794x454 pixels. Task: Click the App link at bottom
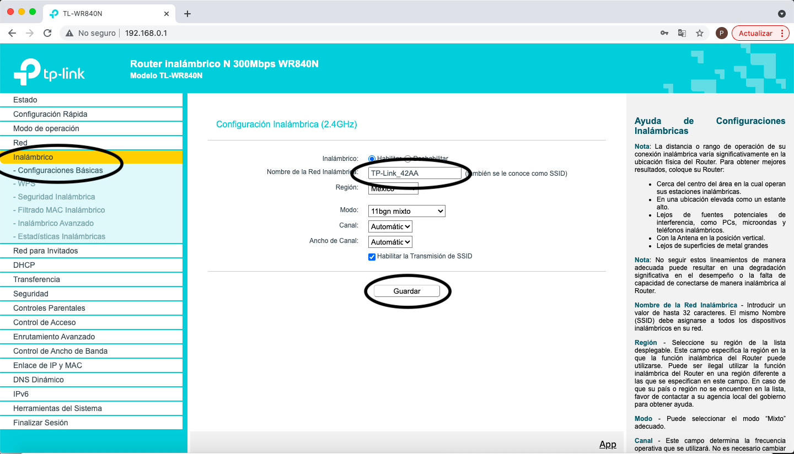pos(608,444)
